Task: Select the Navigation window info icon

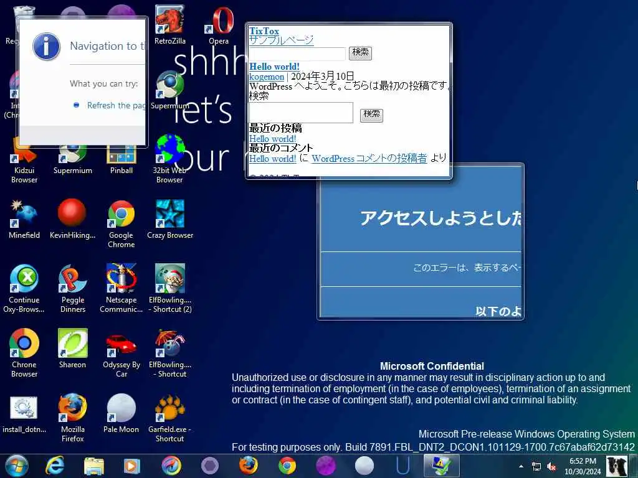Action: tap(46, 46)
